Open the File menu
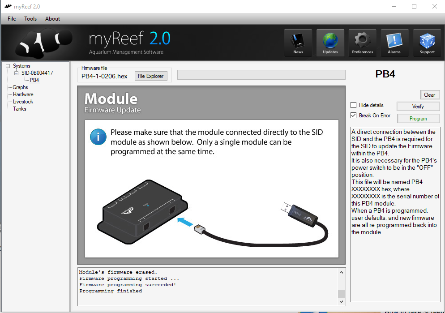The height and width of the screenshot is (313, 445). 12,19
